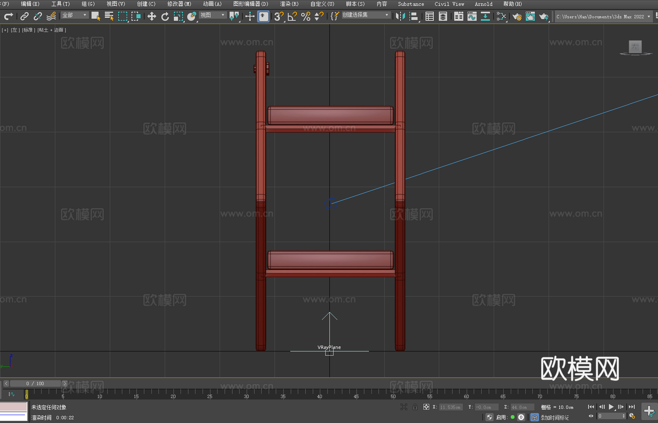The height and width of the screenshot is (423, 658).
Task: Click the Mirror tool
Action: (x=401, y=16)
